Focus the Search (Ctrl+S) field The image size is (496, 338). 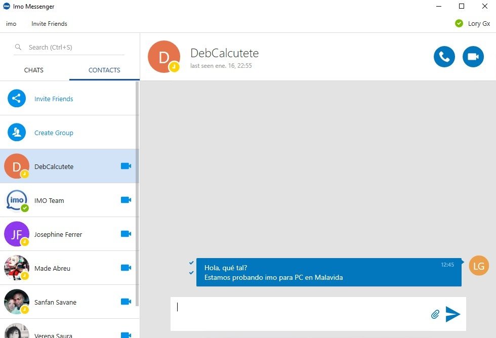click(x=69, y=48)
